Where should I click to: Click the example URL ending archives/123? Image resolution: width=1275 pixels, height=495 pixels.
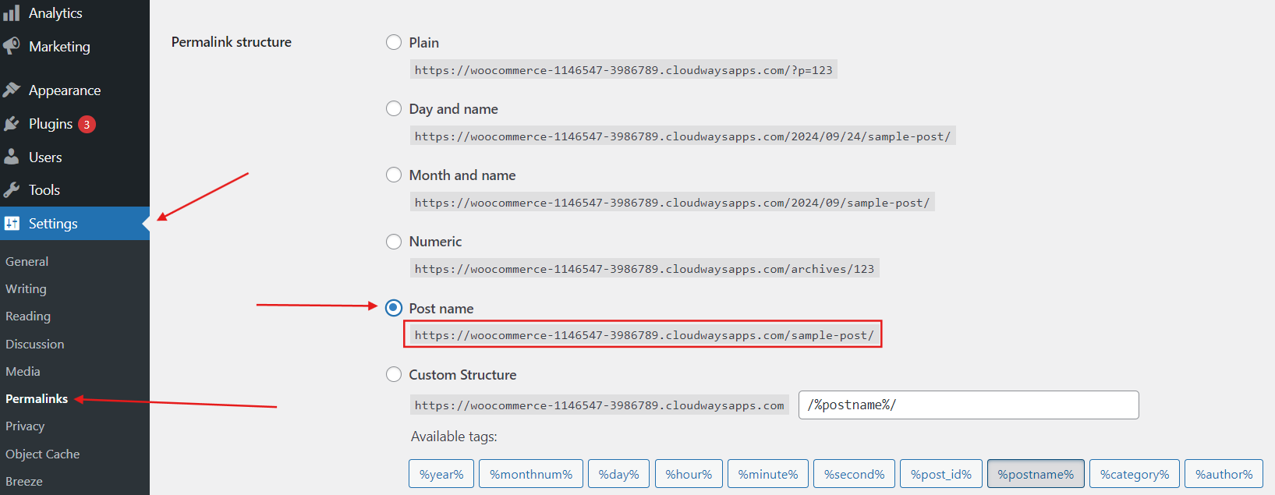point(645,269)
